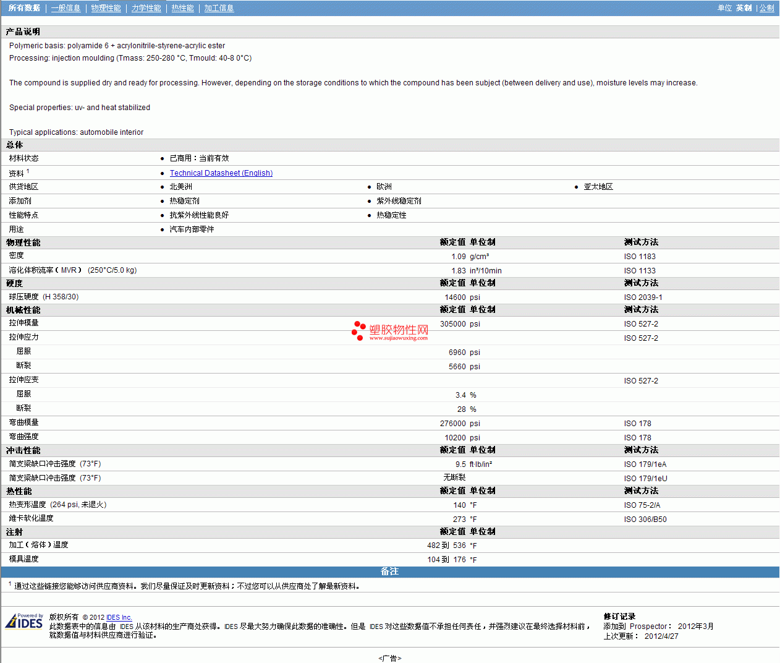The height and width of the screenshot is (663, 780).
Task: Open the 一般信息 tab
Action: pyautogui.click(x=66, y=8)
